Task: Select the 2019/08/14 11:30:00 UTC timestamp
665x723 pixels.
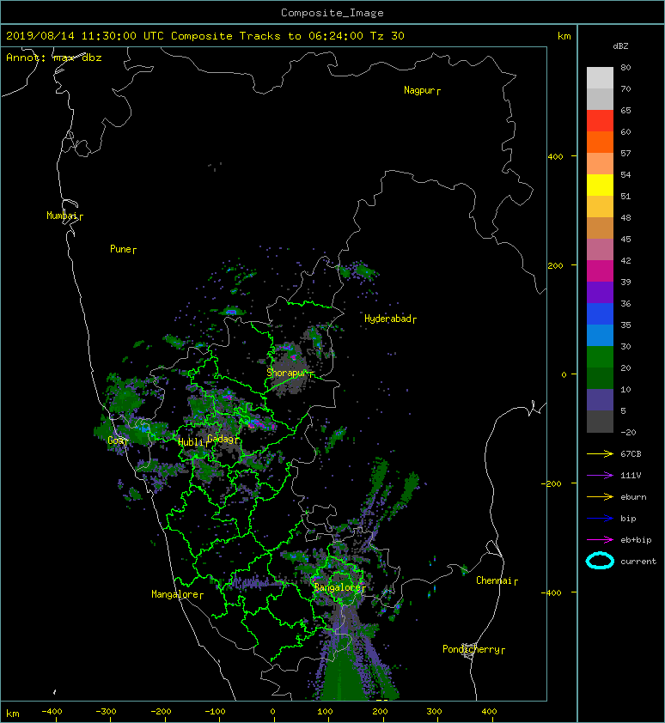Action: coord(85,36)
